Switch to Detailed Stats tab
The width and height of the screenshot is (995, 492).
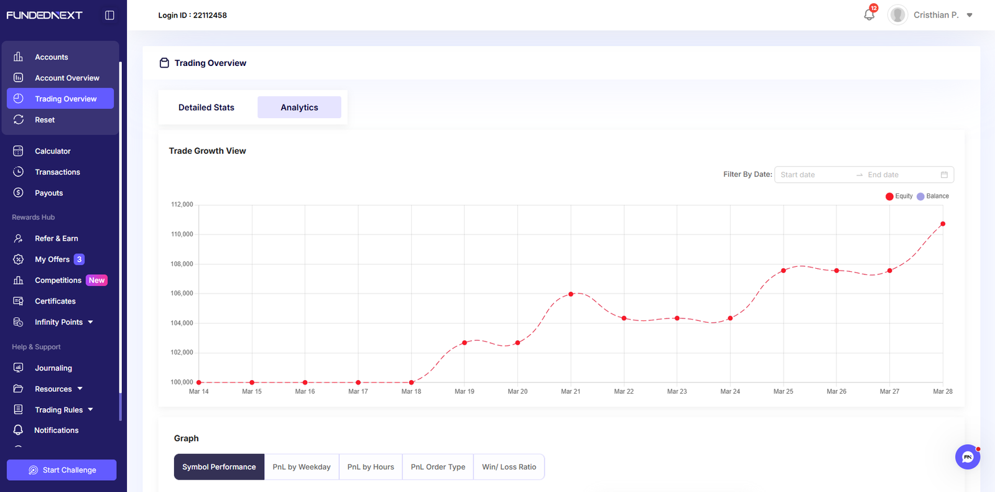[206, 107]
